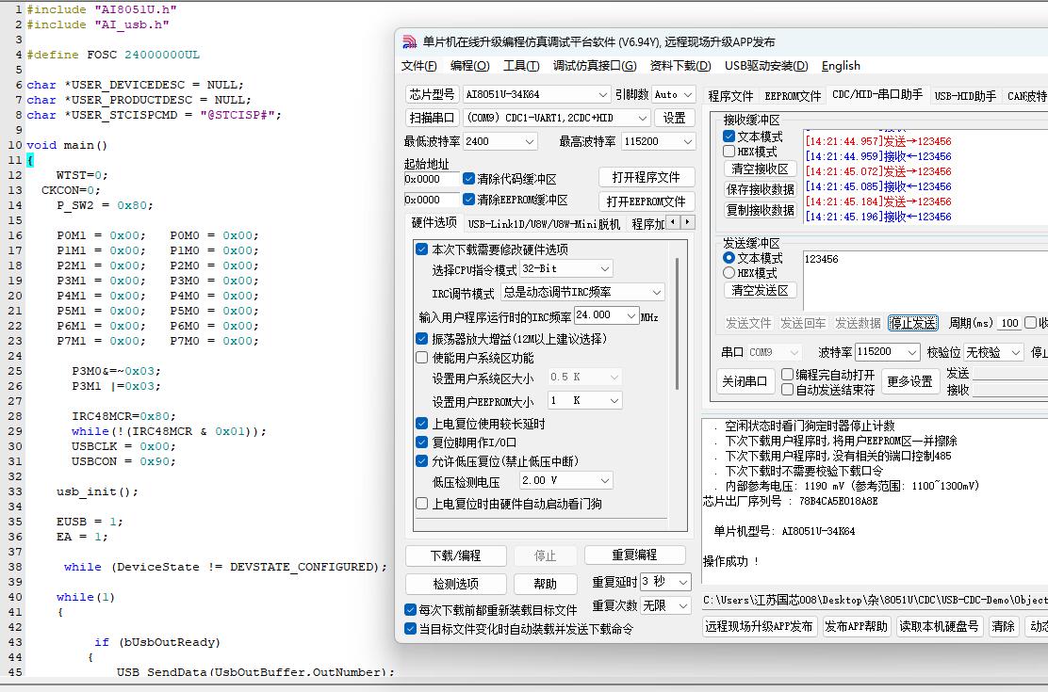Expand the IRC调节模式 dropdown

[656, 292]
